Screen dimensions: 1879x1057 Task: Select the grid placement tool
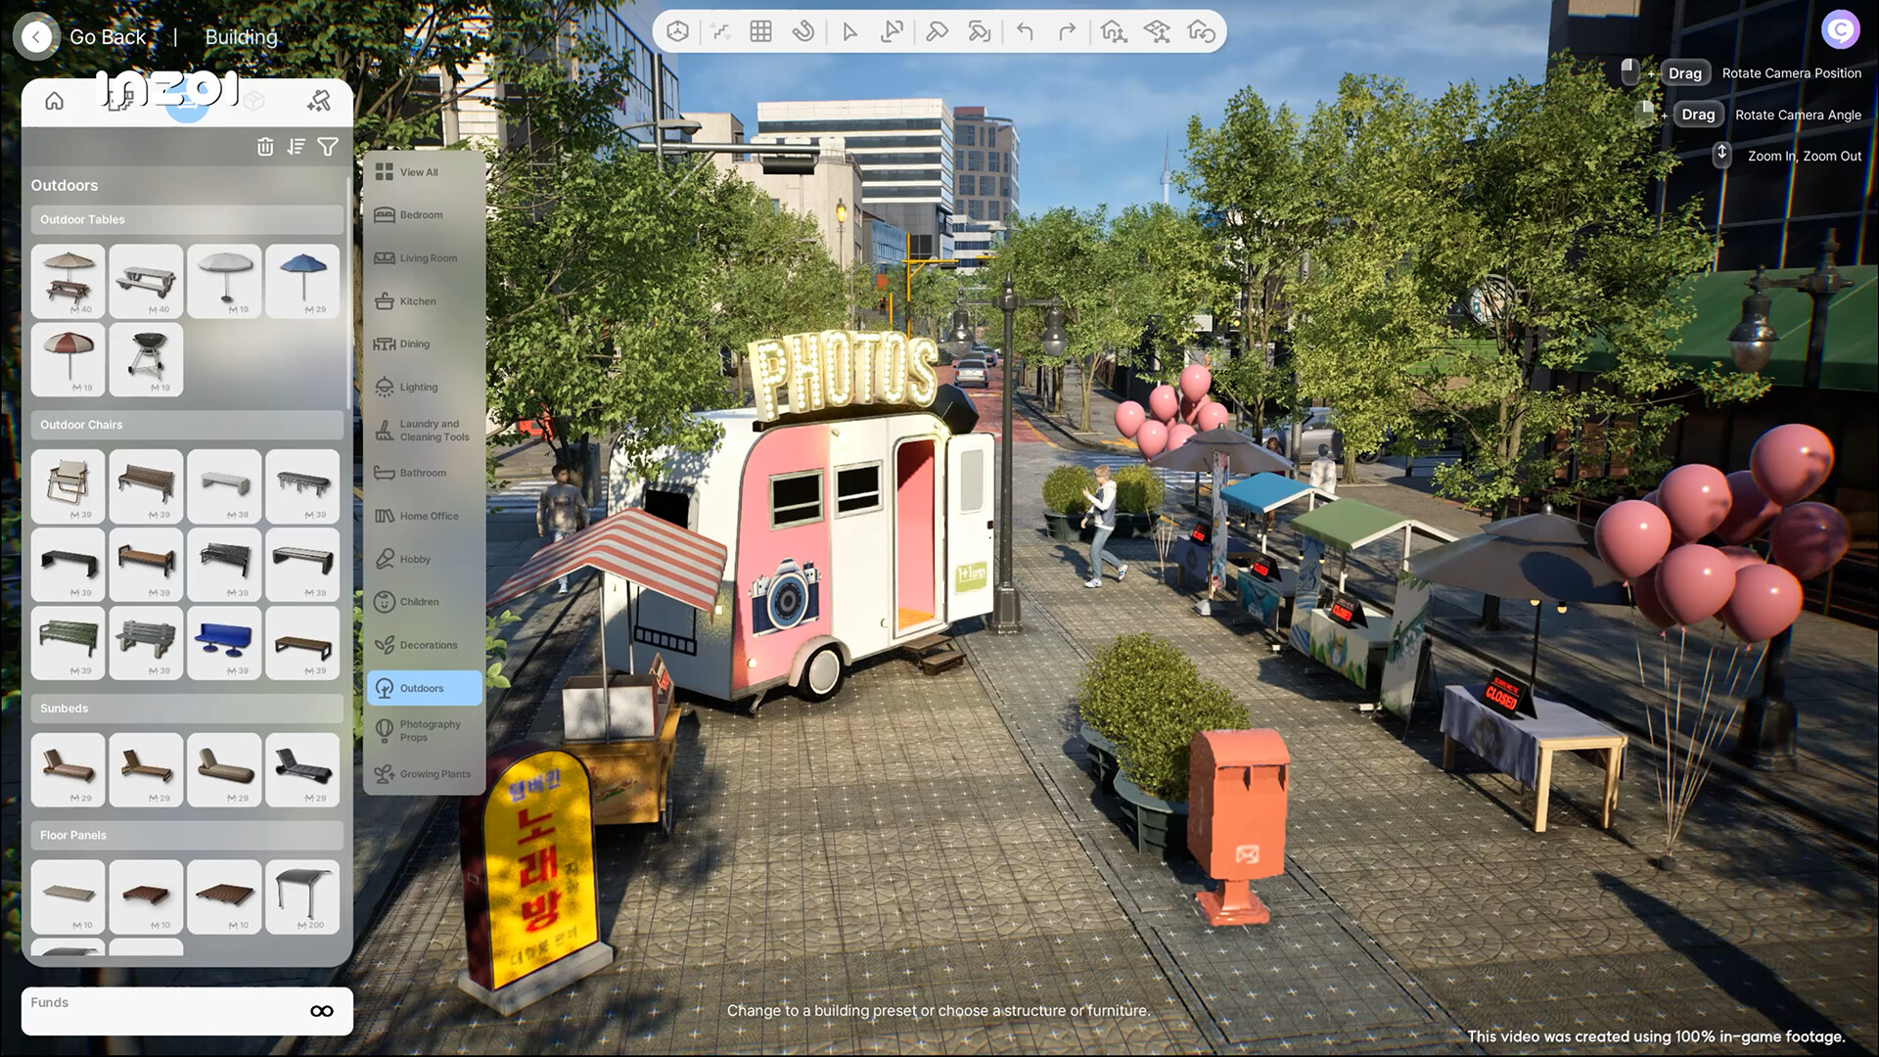point(761,31)
